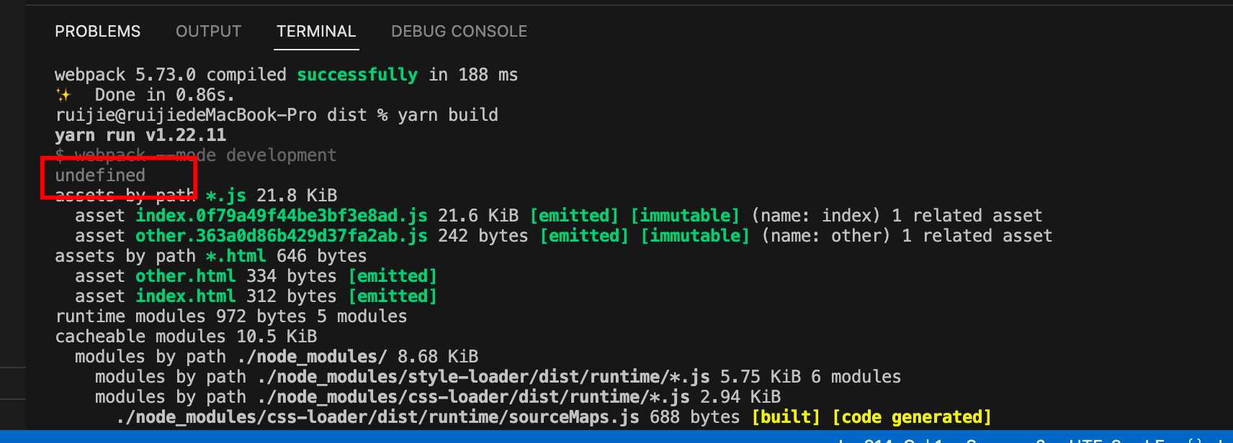Show the DEBUG CONSOLE tab

pyautogui.click(x=459, y=32)
